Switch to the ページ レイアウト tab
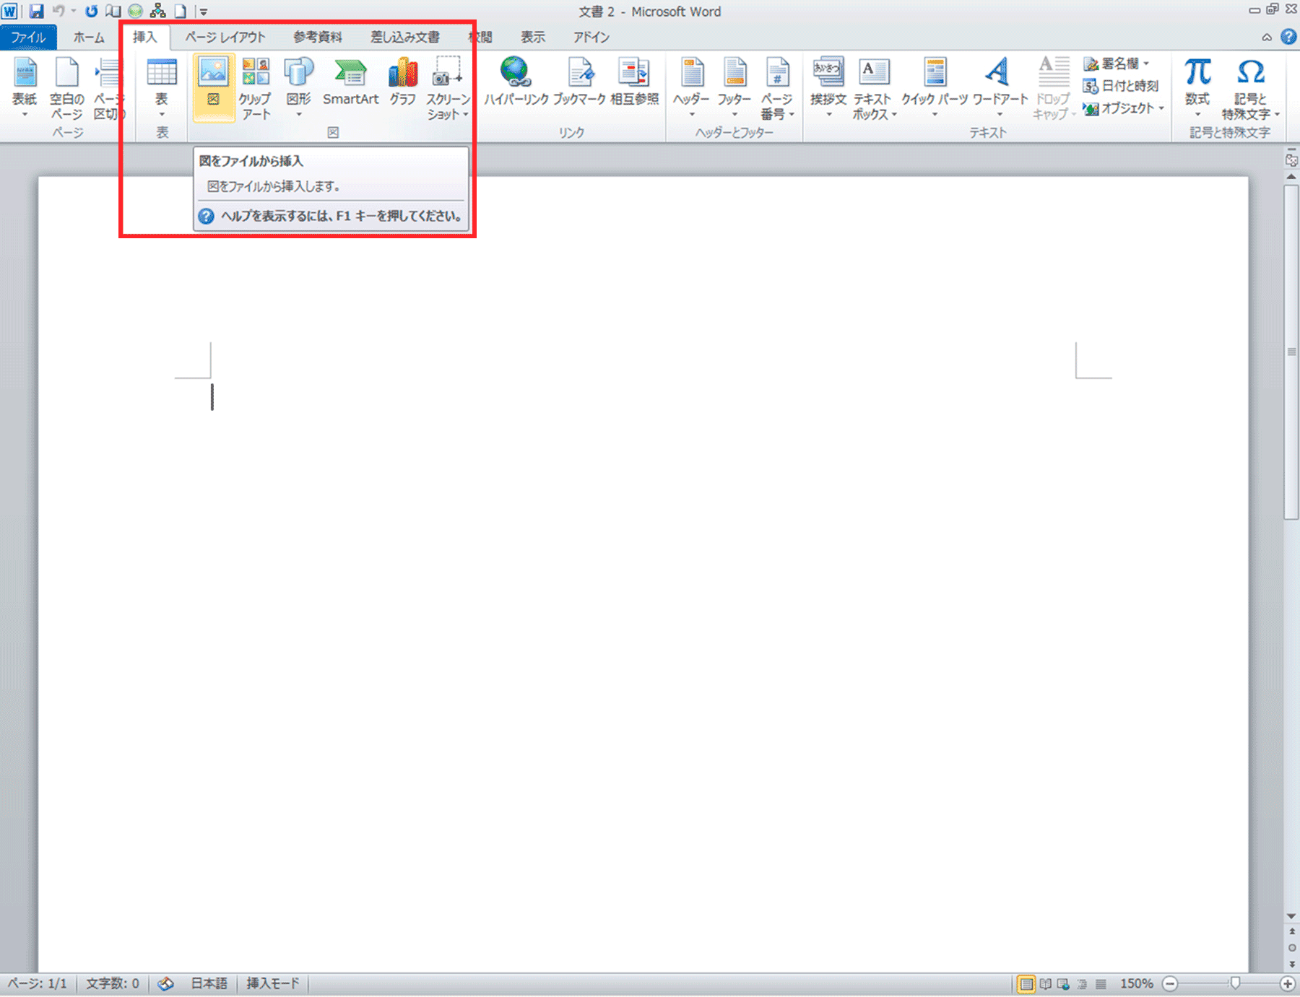1300x997 pixels. click(x=225, y=38)
